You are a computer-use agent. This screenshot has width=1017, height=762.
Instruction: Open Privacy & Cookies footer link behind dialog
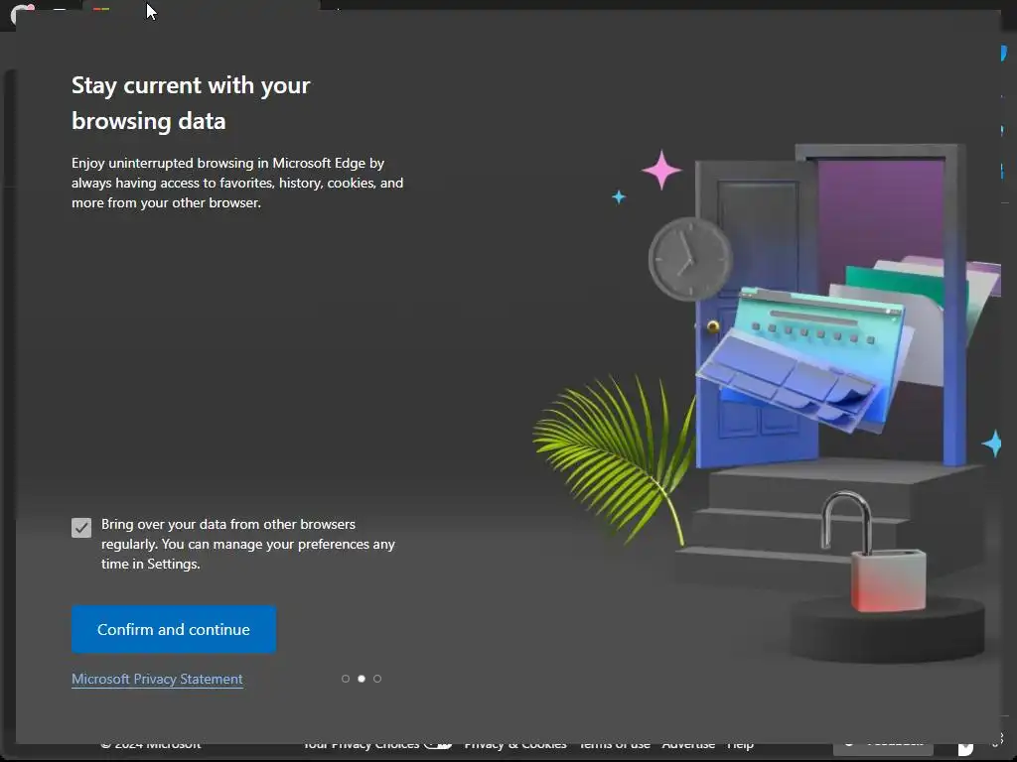coord(515,745)
